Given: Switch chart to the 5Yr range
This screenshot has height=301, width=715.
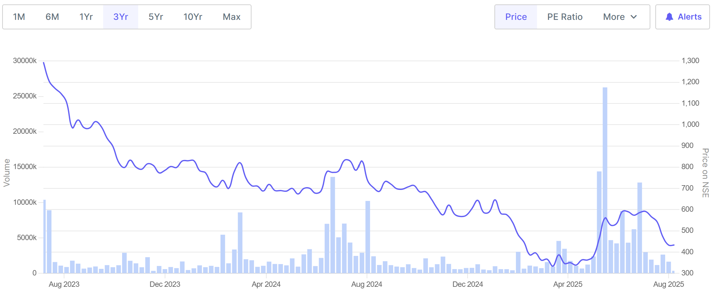Looking at the screenshot, I should pyautogui.click(x=156, y=17).
